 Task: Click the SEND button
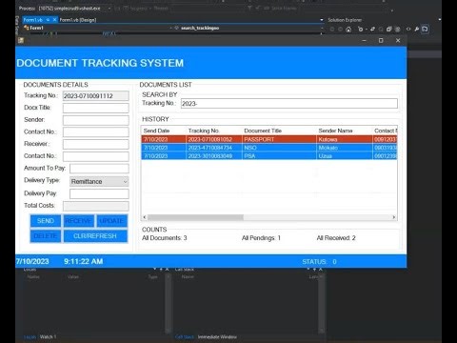click(46, 221)
